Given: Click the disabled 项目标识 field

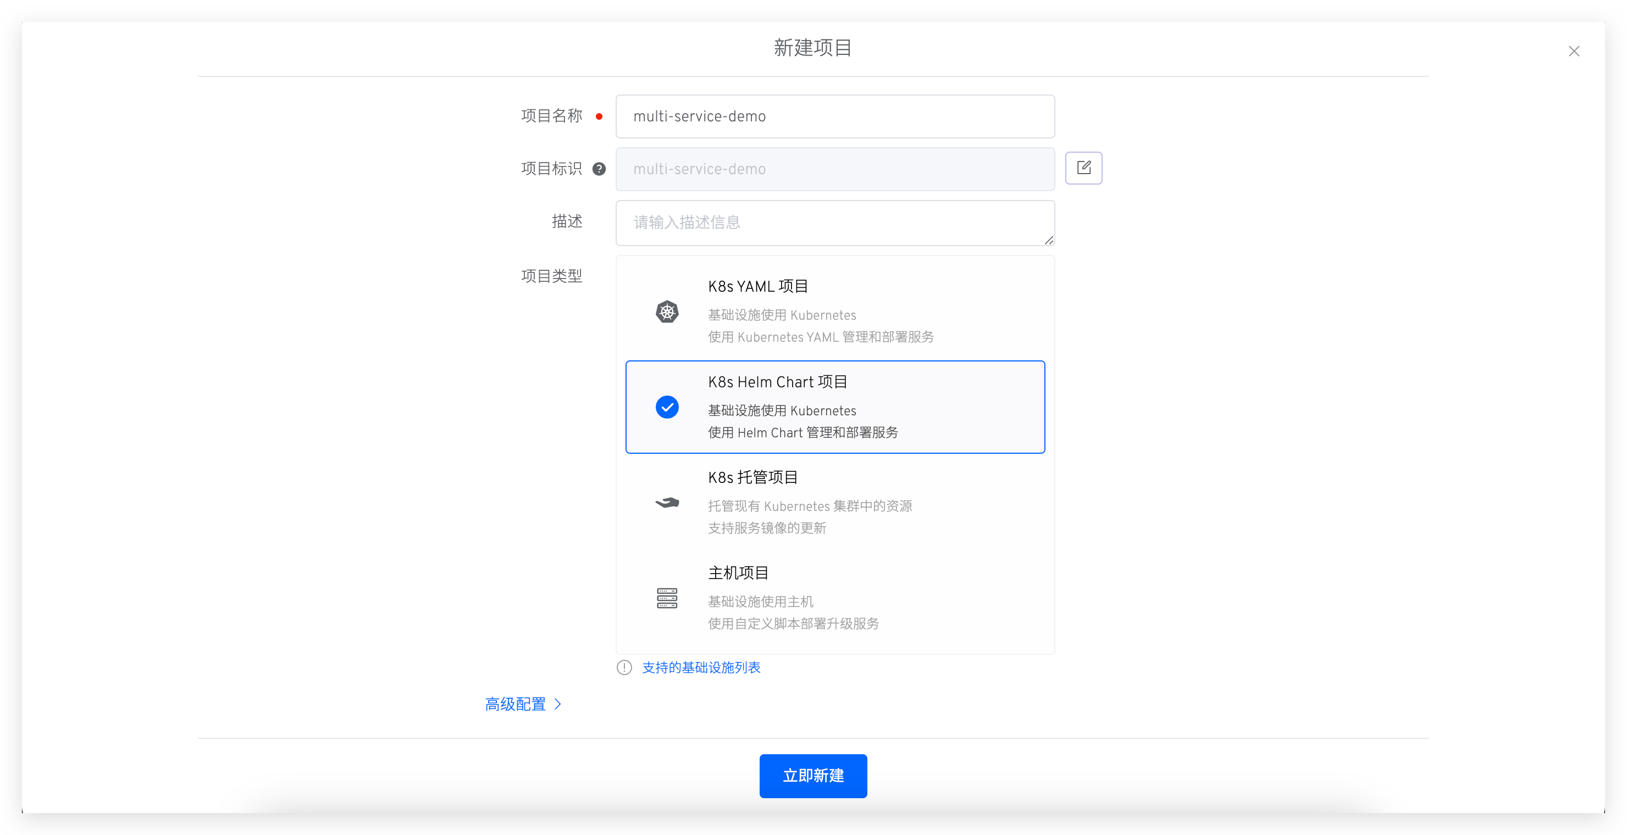Looking at the screenshot, I should pyautogui.click(x=834, y=169).
